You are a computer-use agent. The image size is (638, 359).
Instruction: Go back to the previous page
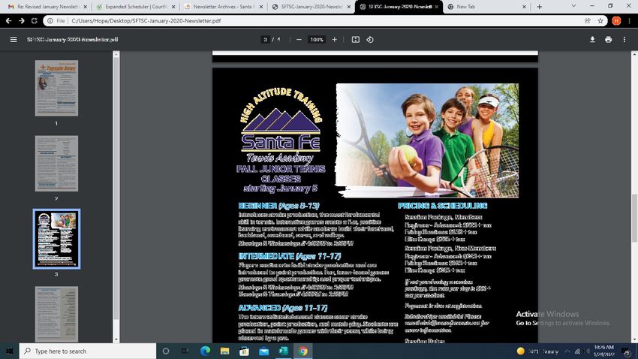(8, 21)
